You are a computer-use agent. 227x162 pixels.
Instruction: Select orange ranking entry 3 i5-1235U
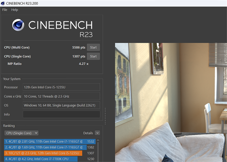click(43, 153)
